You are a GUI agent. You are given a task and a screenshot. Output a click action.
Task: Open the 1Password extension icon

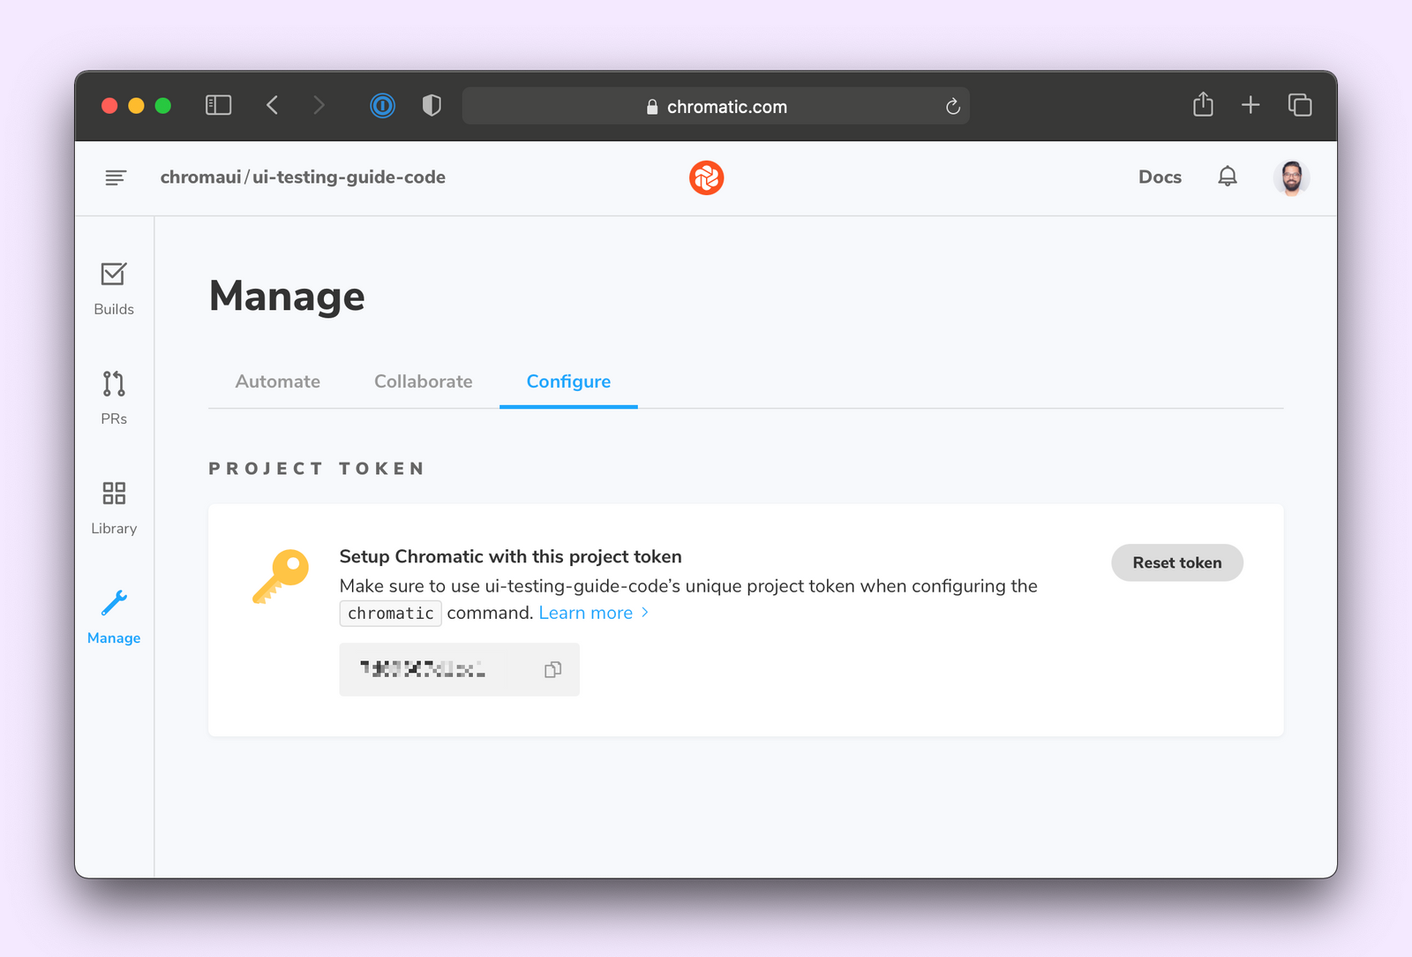[x=382, y=105]
